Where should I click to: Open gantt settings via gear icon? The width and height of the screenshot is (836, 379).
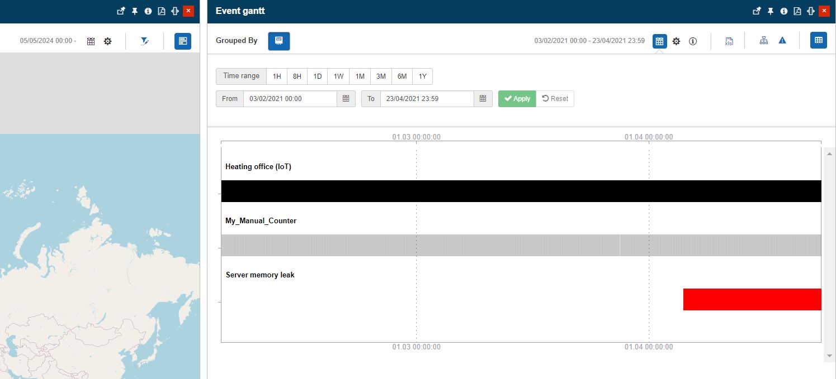point(677,41)
